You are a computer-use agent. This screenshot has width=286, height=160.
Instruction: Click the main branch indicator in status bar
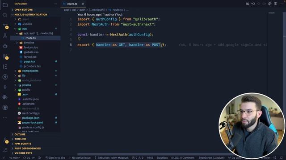point(14,158)
